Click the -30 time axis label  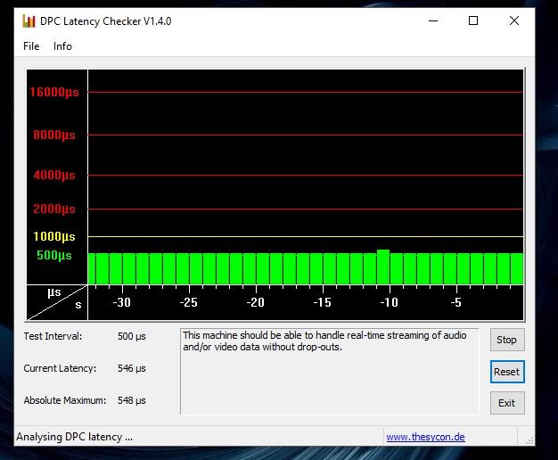point(122,302)
